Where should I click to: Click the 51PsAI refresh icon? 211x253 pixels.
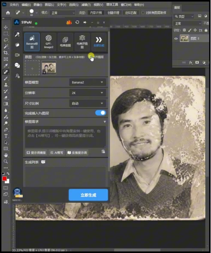click(x=77, y=22)
